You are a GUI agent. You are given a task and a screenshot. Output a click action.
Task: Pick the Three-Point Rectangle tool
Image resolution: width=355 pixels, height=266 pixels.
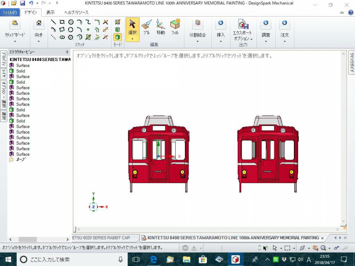tap(62, 30)
